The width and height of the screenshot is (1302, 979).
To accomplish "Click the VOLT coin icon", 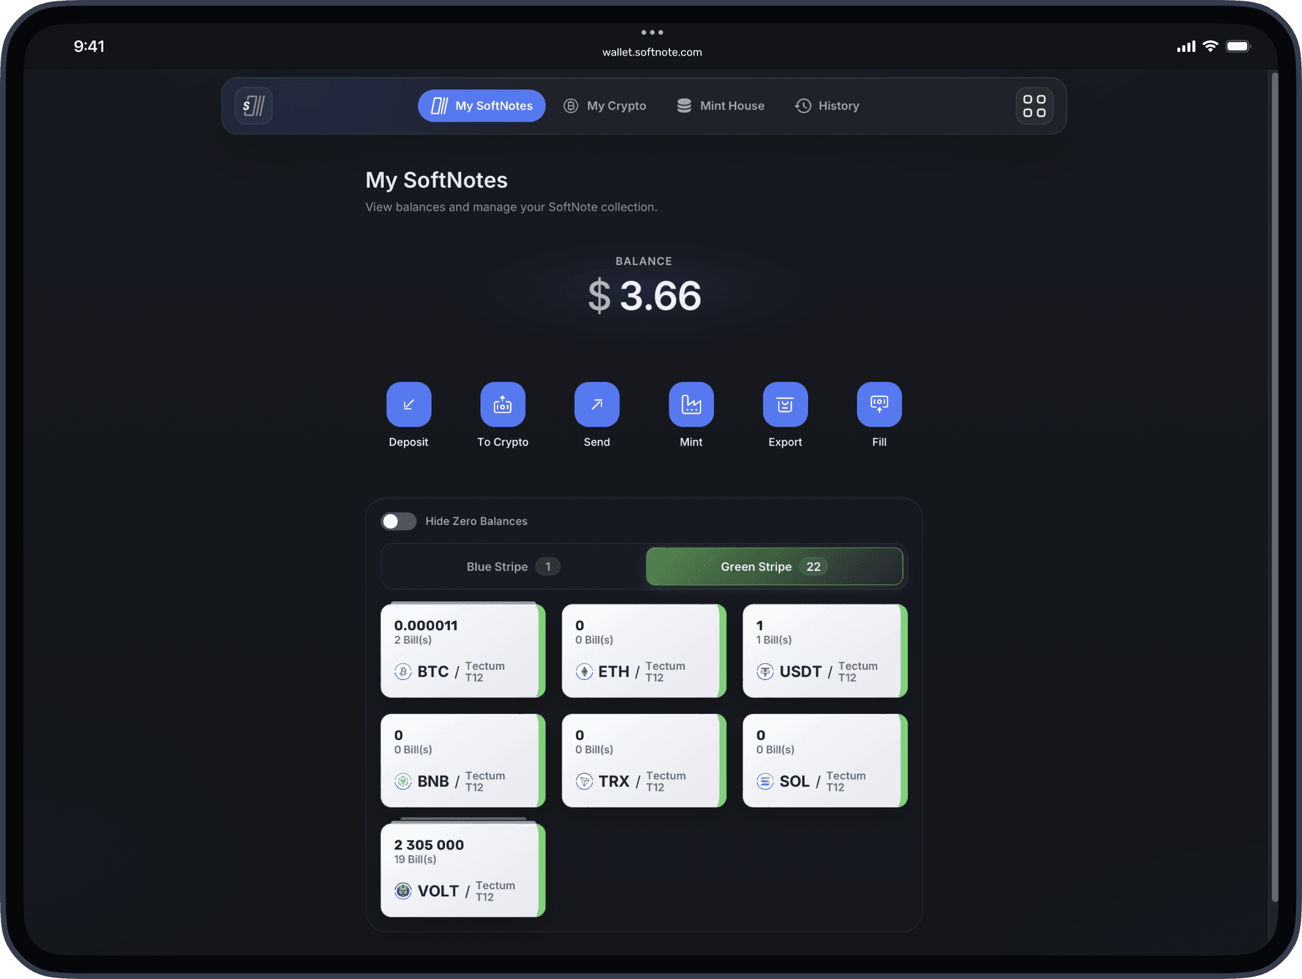I will (x=403, y=891).
